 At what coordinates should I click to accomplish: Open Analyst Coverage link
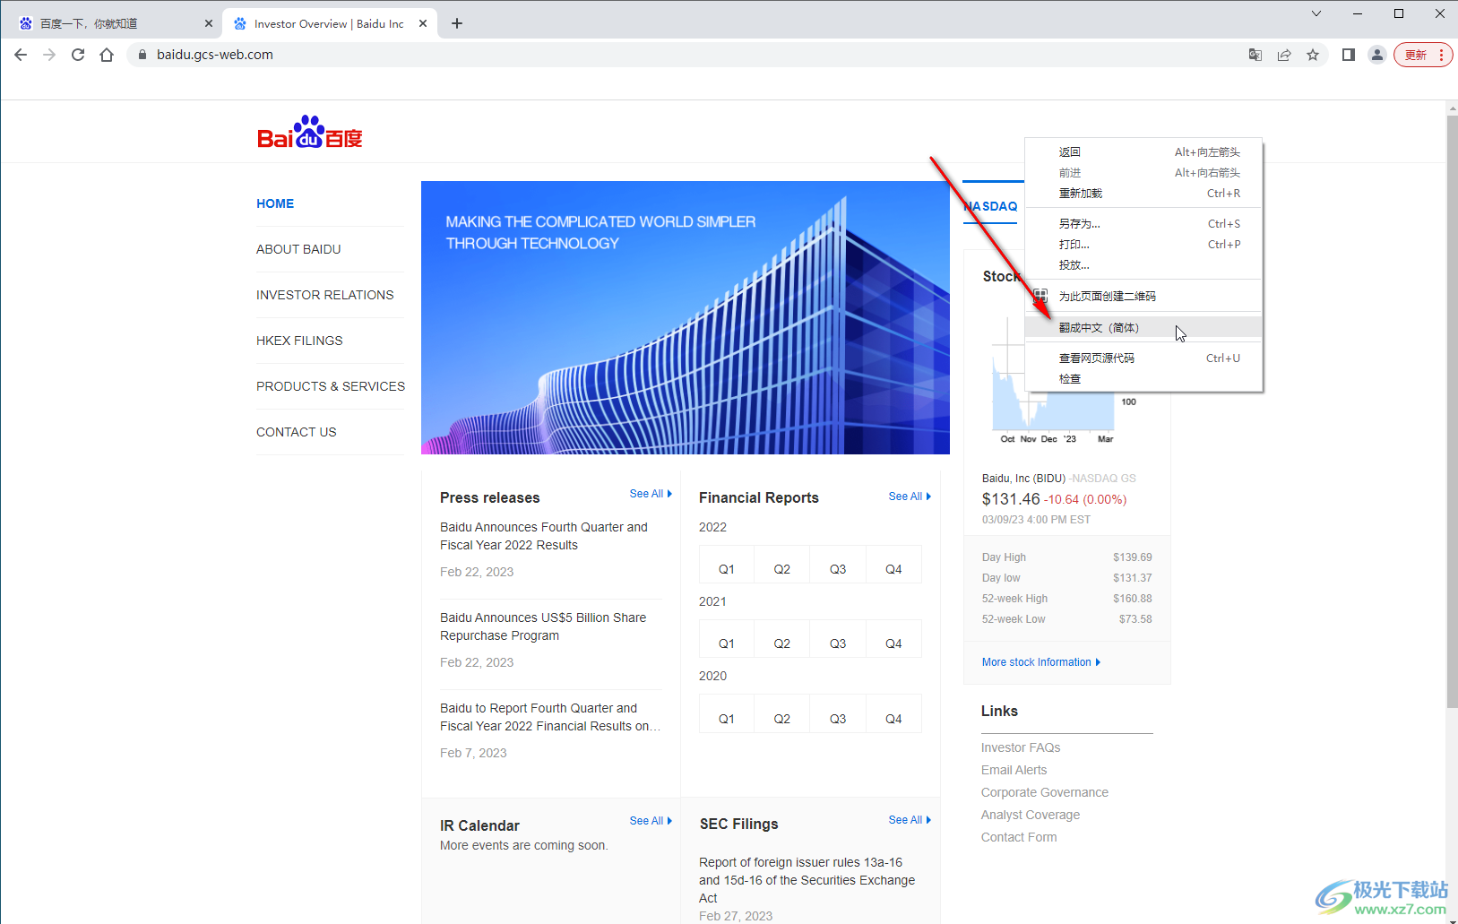[1031, 815]
